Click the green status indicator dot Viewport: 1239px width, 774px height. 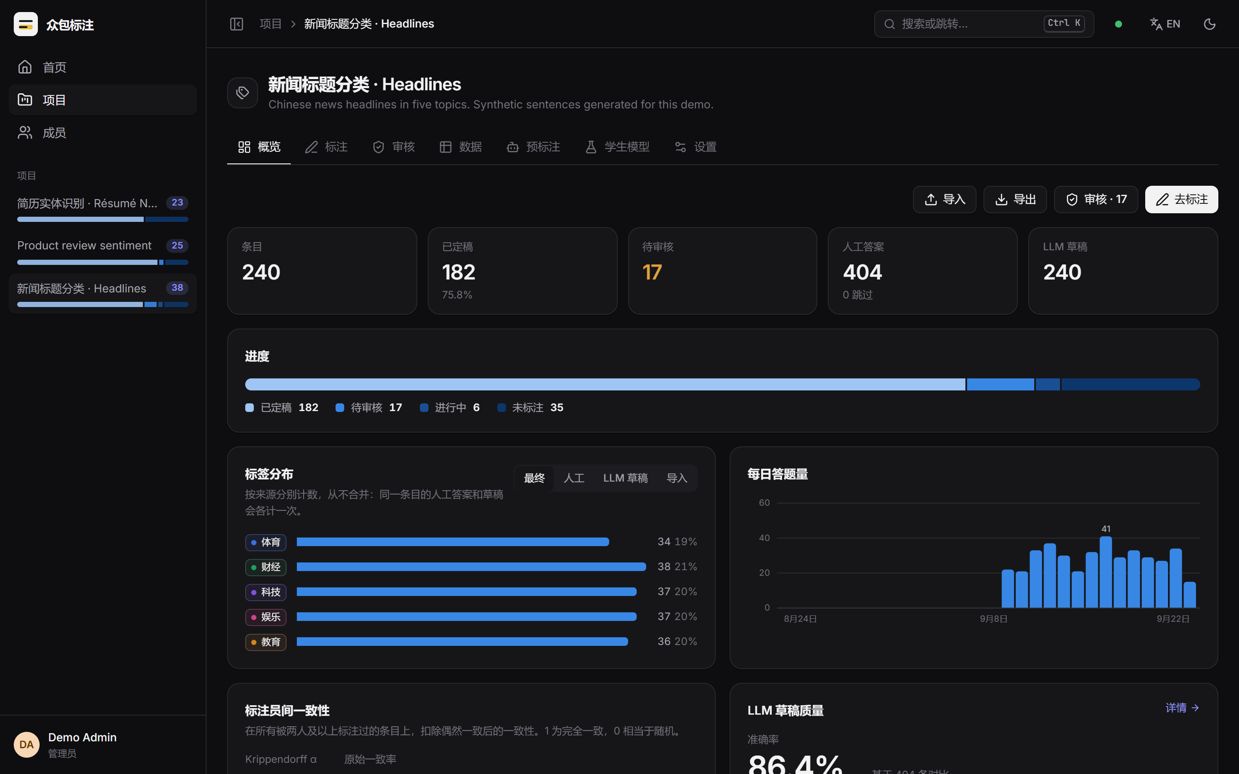coord(1118,24)
